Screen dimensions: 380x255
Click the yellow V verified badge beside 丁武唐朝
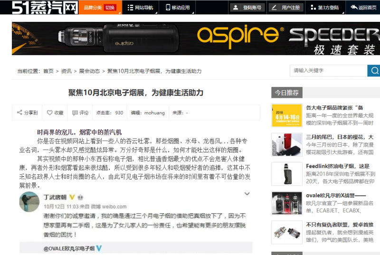point(72,198)
